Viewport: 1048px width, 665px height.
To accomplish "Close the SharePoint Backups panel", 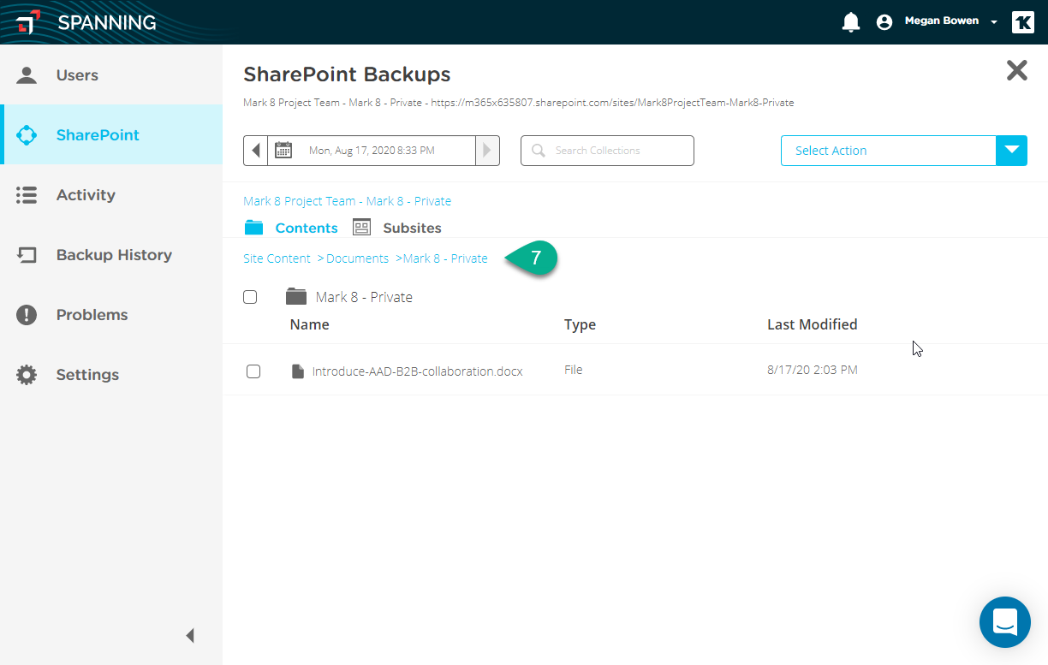I will click(x=1016, y=70).
